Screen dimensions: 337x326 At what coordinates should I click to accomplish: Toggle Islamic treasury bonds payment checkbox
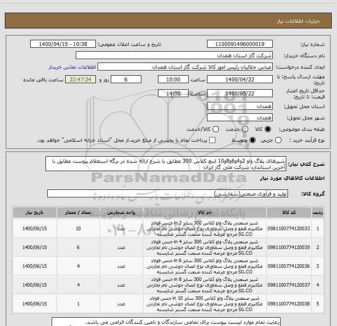(x=212, y=140)
